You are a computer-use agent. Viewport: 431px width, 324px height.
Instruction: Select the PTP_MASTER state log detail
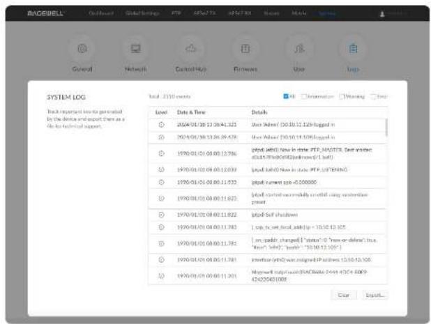tap(312, 153)
